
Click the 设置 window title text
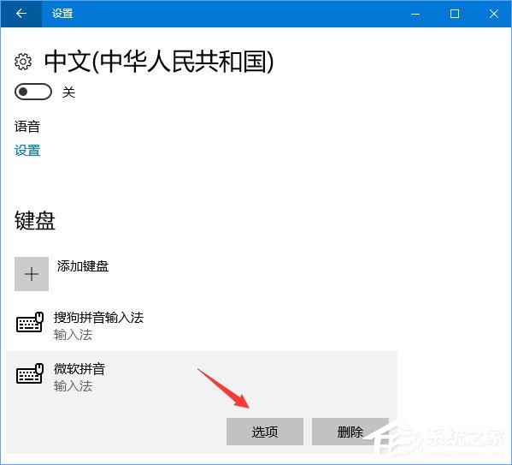(62, 14)
